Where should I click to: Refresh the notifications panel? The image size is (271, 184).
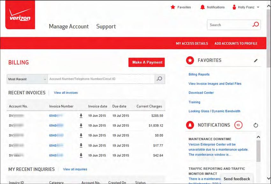(x=256, y=125)
